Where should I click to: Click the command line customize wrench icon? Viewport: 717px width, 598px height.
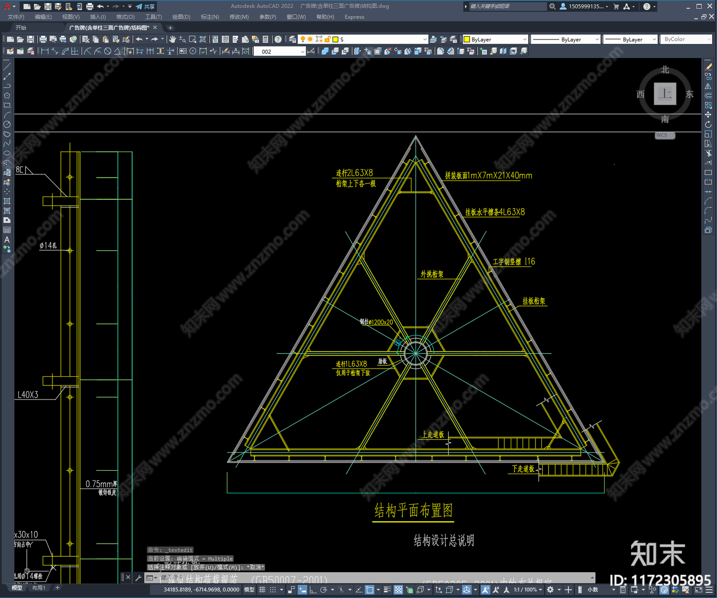(138, 578)
